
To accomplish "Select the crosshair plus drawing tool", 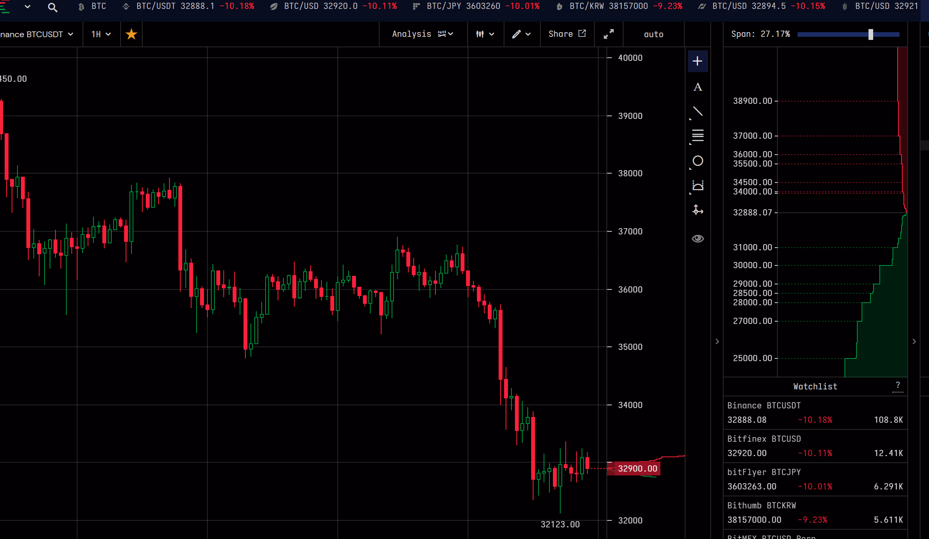I will [698, 61].
